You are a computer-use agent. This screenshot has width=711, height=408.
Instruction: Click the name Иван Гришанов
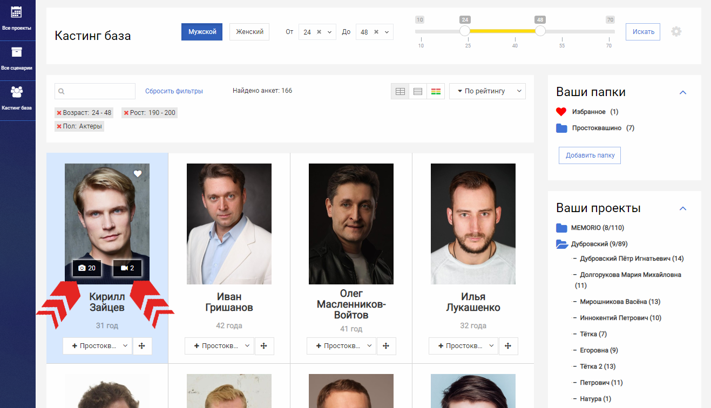tap(229, 302)
